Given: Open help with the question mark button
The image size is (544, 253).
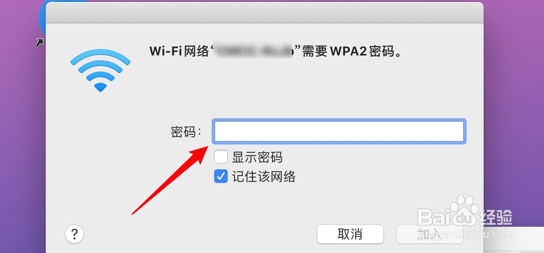Looking at the screenshot, I should pyautogui.click(x=74, y=234).
